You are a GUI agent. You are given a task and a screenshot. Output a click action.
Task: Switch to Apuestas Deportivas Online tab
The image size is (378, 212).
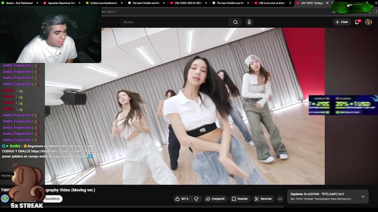[62, 3]
